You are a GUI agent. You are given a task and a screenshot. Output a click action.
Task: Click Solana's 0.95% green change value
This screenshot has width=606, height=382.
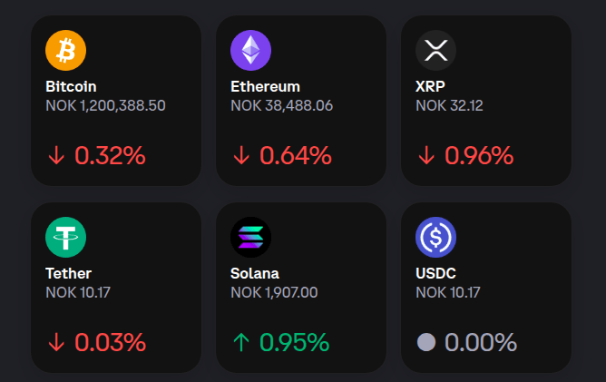tap(294, 342)
